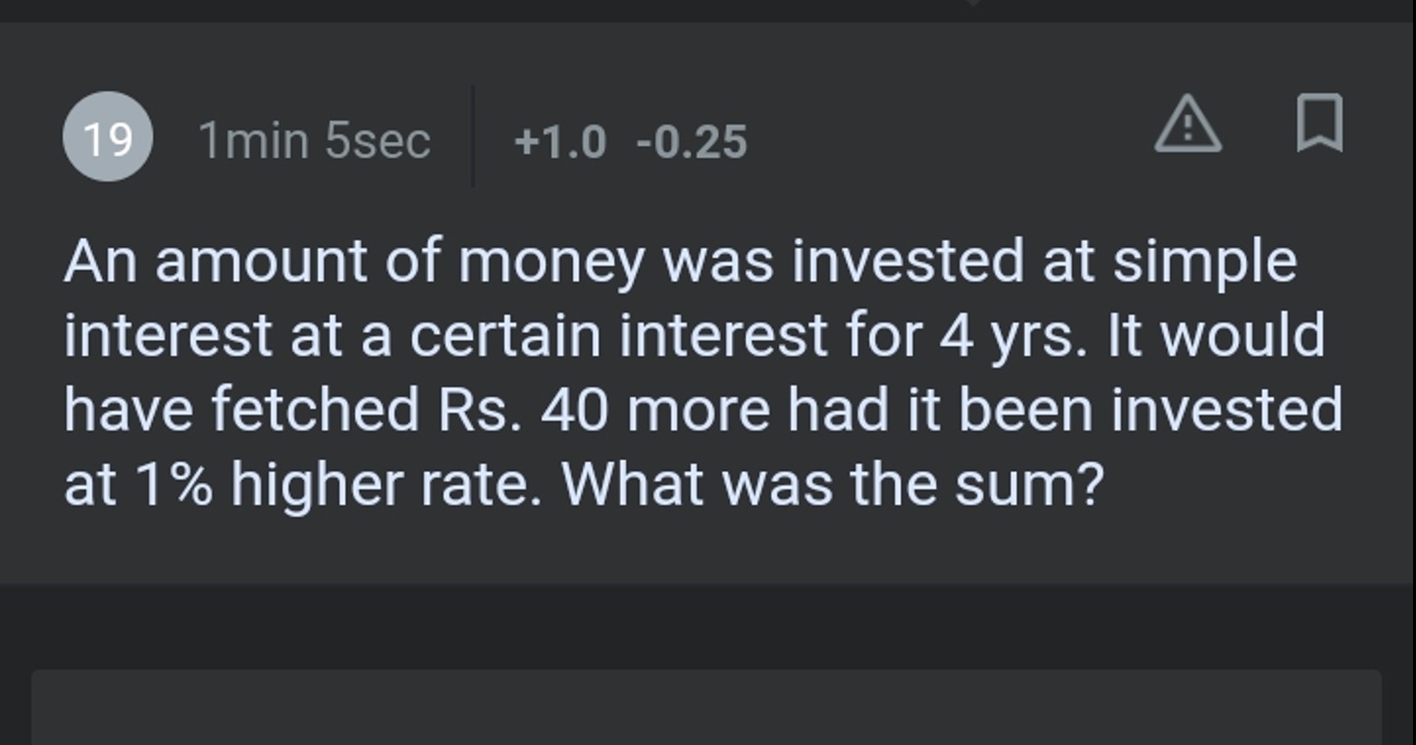Click the report question warning triangle icon
The height and width of the screenshot is (745, 1416).
click(x=1187, y=124)
